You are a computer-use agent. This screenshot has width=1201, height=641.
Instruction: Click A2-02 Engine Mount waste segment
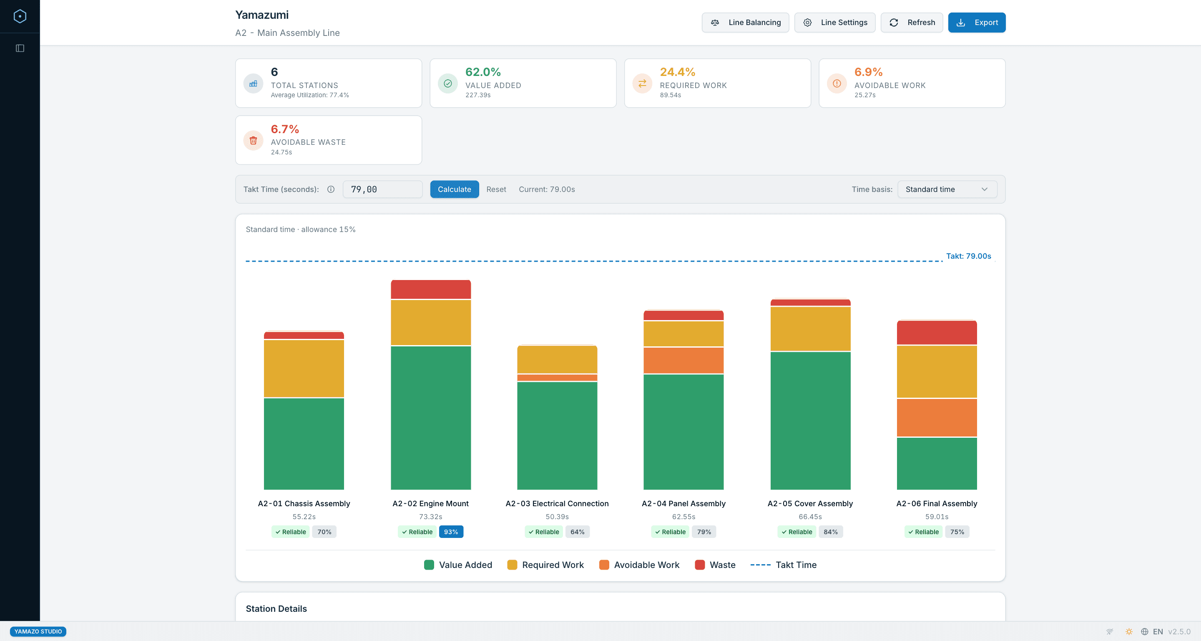point(431,289)
